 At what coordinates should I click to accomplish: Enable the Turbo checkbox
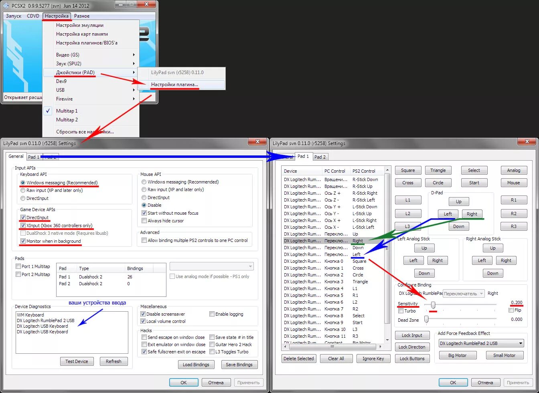coord(401,311)
